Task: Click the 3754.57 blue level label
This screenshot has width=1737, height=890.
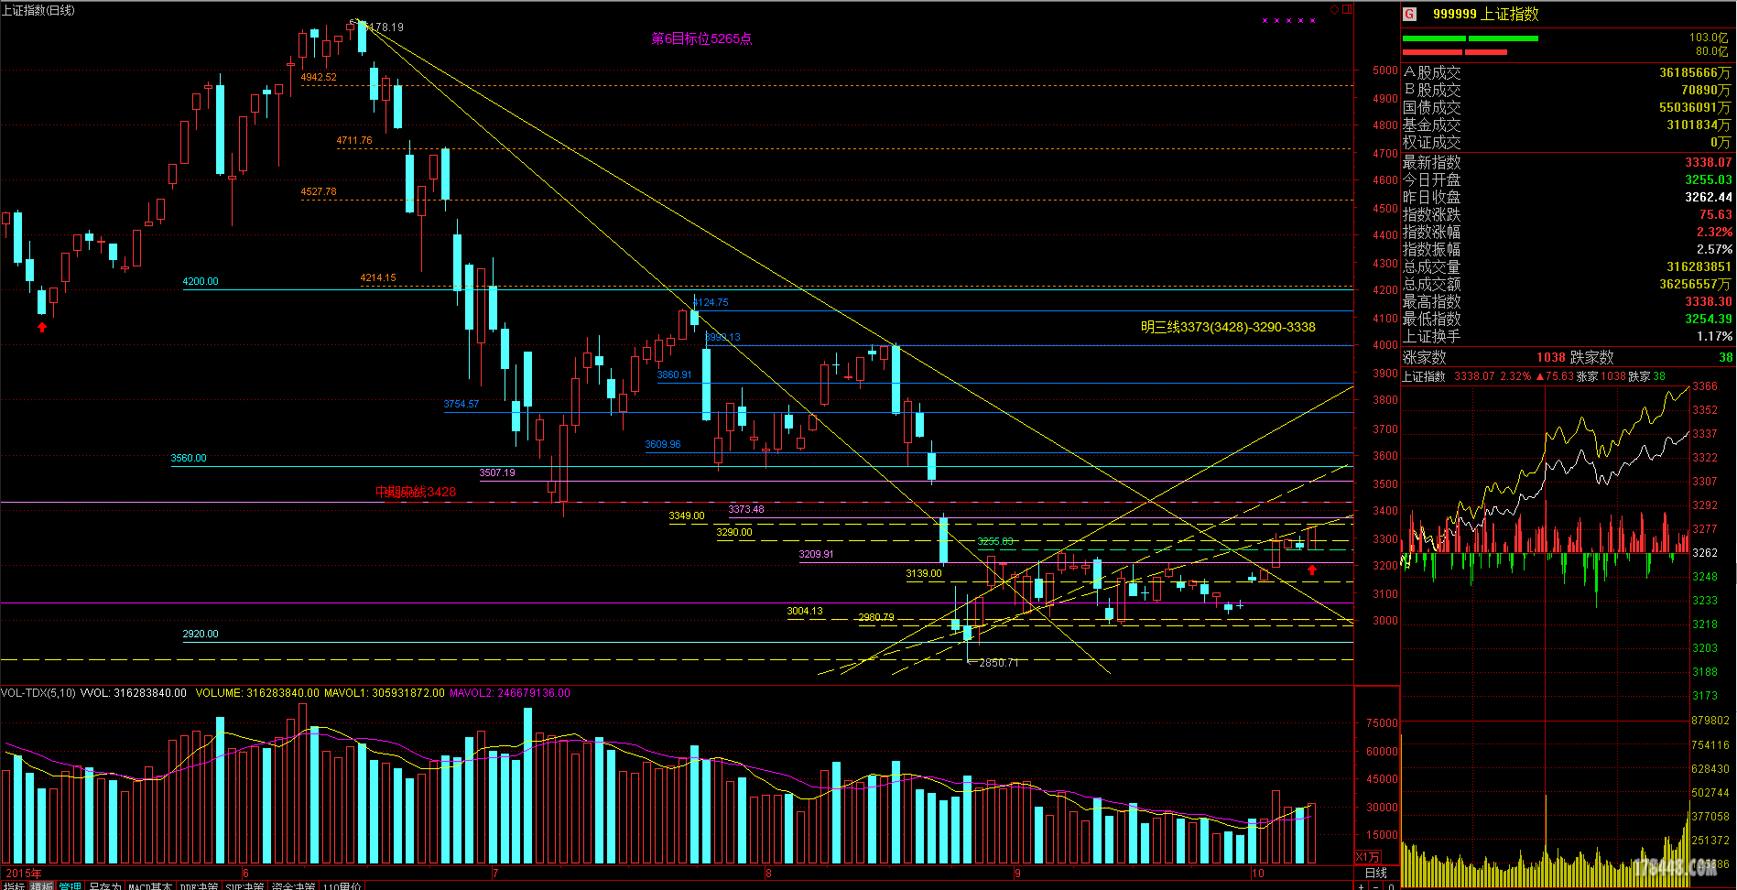Action: (461, 404)
